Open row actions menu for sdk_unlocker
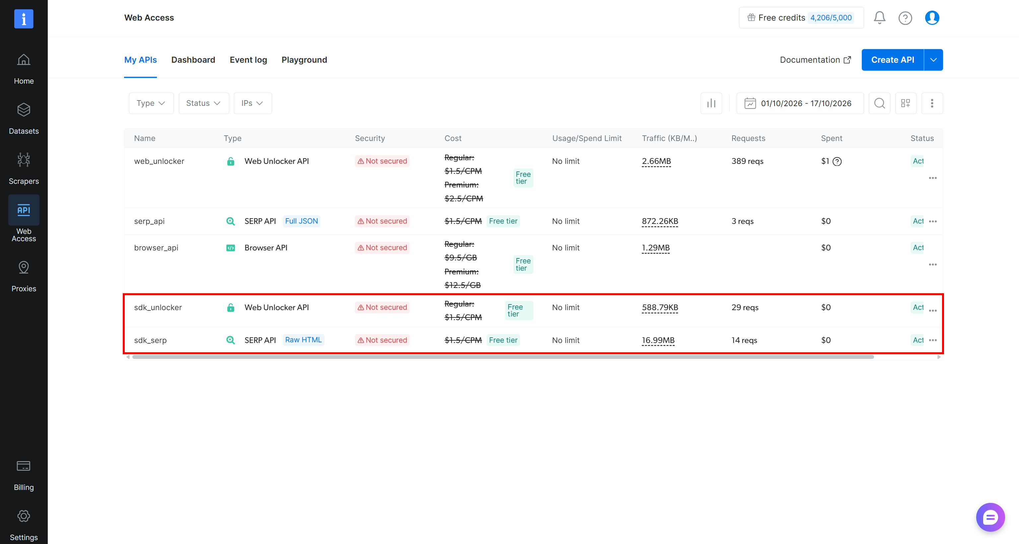The image size is (1019, 544). (933, 310)
